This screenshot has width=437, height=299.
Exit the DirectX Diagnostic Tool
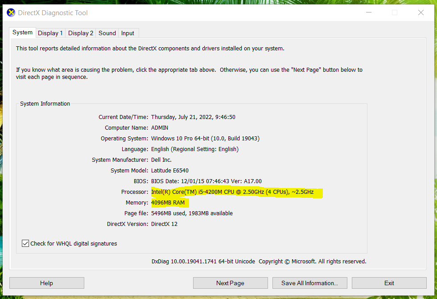point(389,283)
